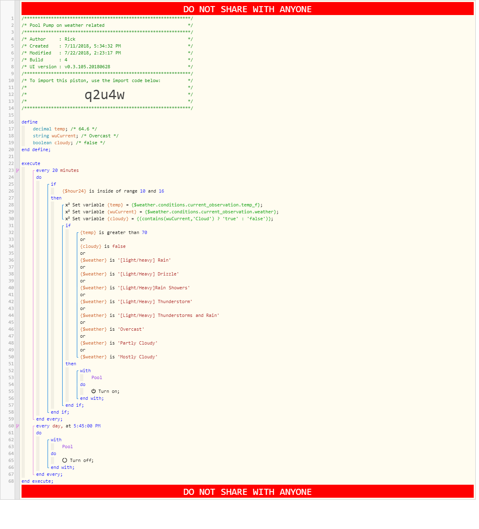Click the 'if' keyword on line 31

[x=68, y=225]
